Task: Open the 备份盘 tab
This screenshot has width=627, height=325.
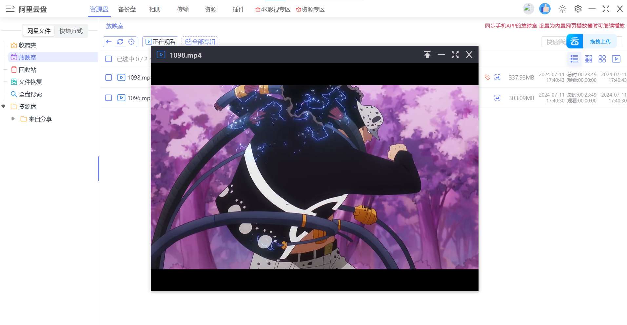Action: (x=127, y=9)
